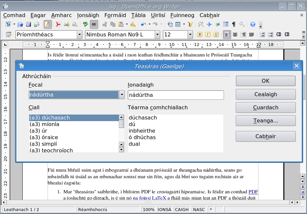Expand the Príomhthéacs paragraph style dropdown
This screenshot has height=214, width=307.
79,35
